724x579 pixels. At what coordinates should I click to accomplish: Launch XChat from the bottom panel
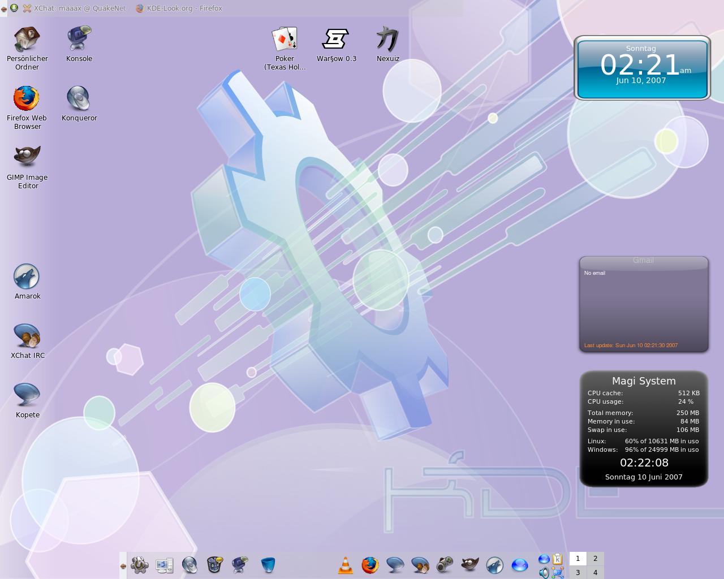coord(420,565)
